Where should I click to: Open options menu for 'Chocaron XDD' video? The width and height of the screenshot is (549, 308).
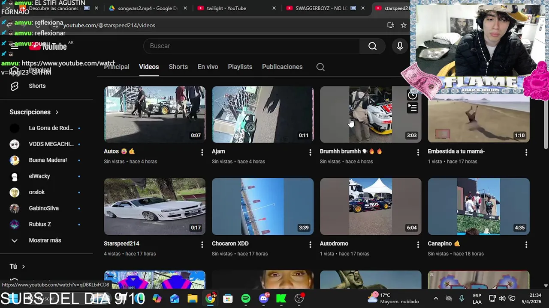click(x=310, y=245)
